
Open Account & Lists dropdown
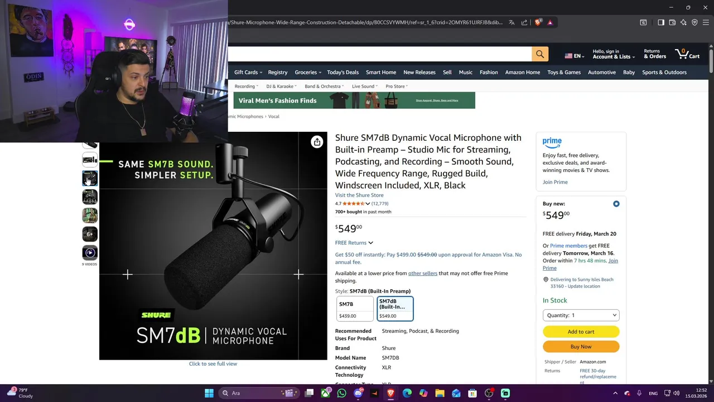coord(614,54)
